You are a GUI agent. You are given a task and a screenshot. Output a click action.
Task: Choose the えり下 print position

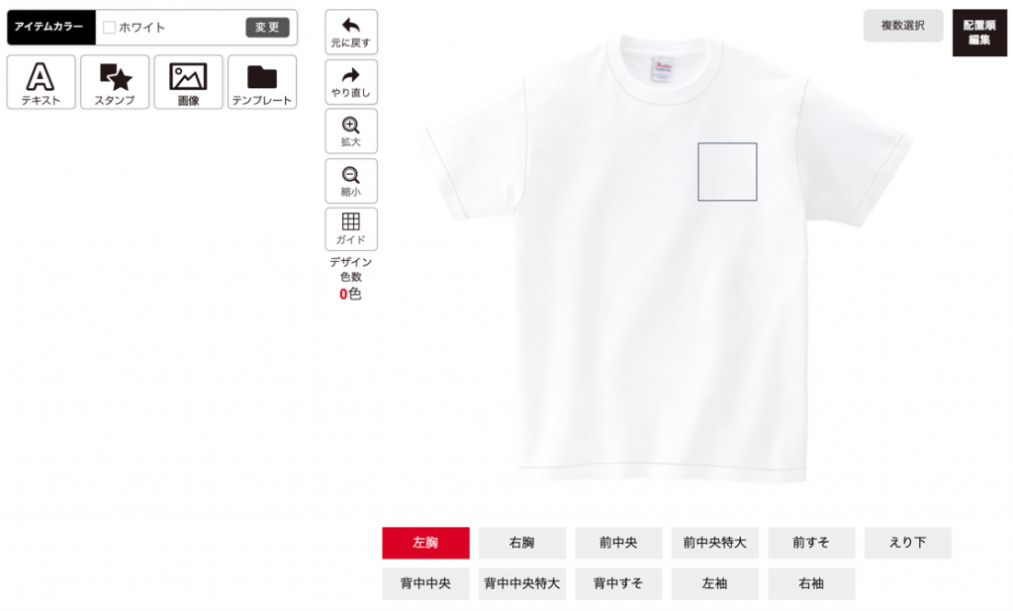point(908,543)
